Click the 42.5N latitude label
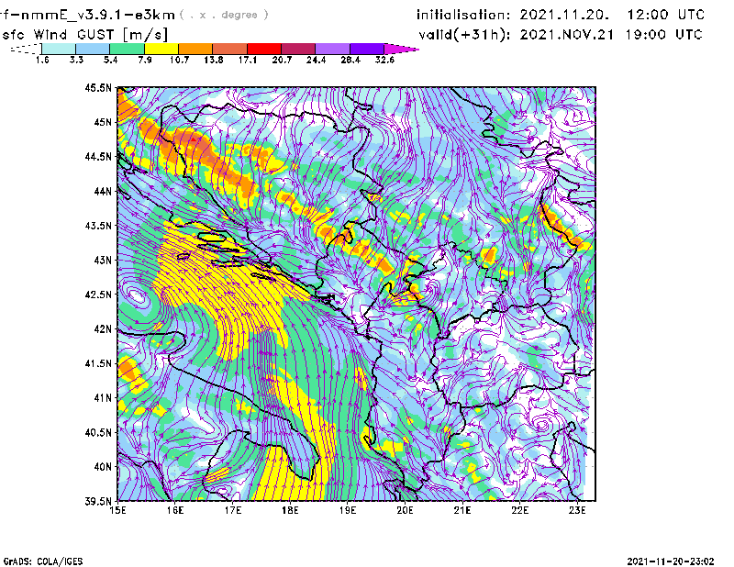Screen dimensions: 734x567 98,295
